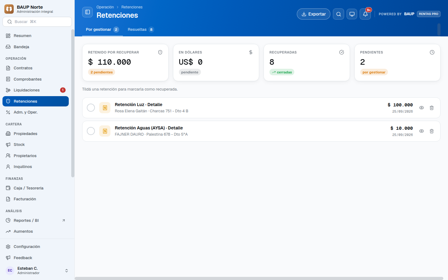Switch to Resueltas tab
448x280 pixels.
[141, 30]
